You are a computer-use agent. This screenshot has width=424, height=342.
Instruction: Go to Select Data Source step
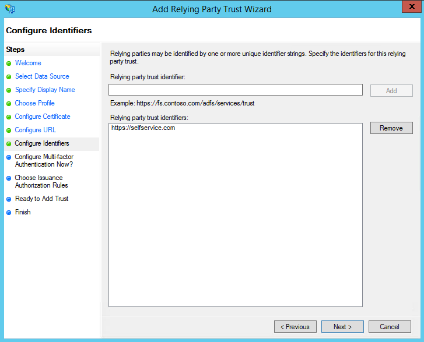pyautogui.click(x=42, y=76)
